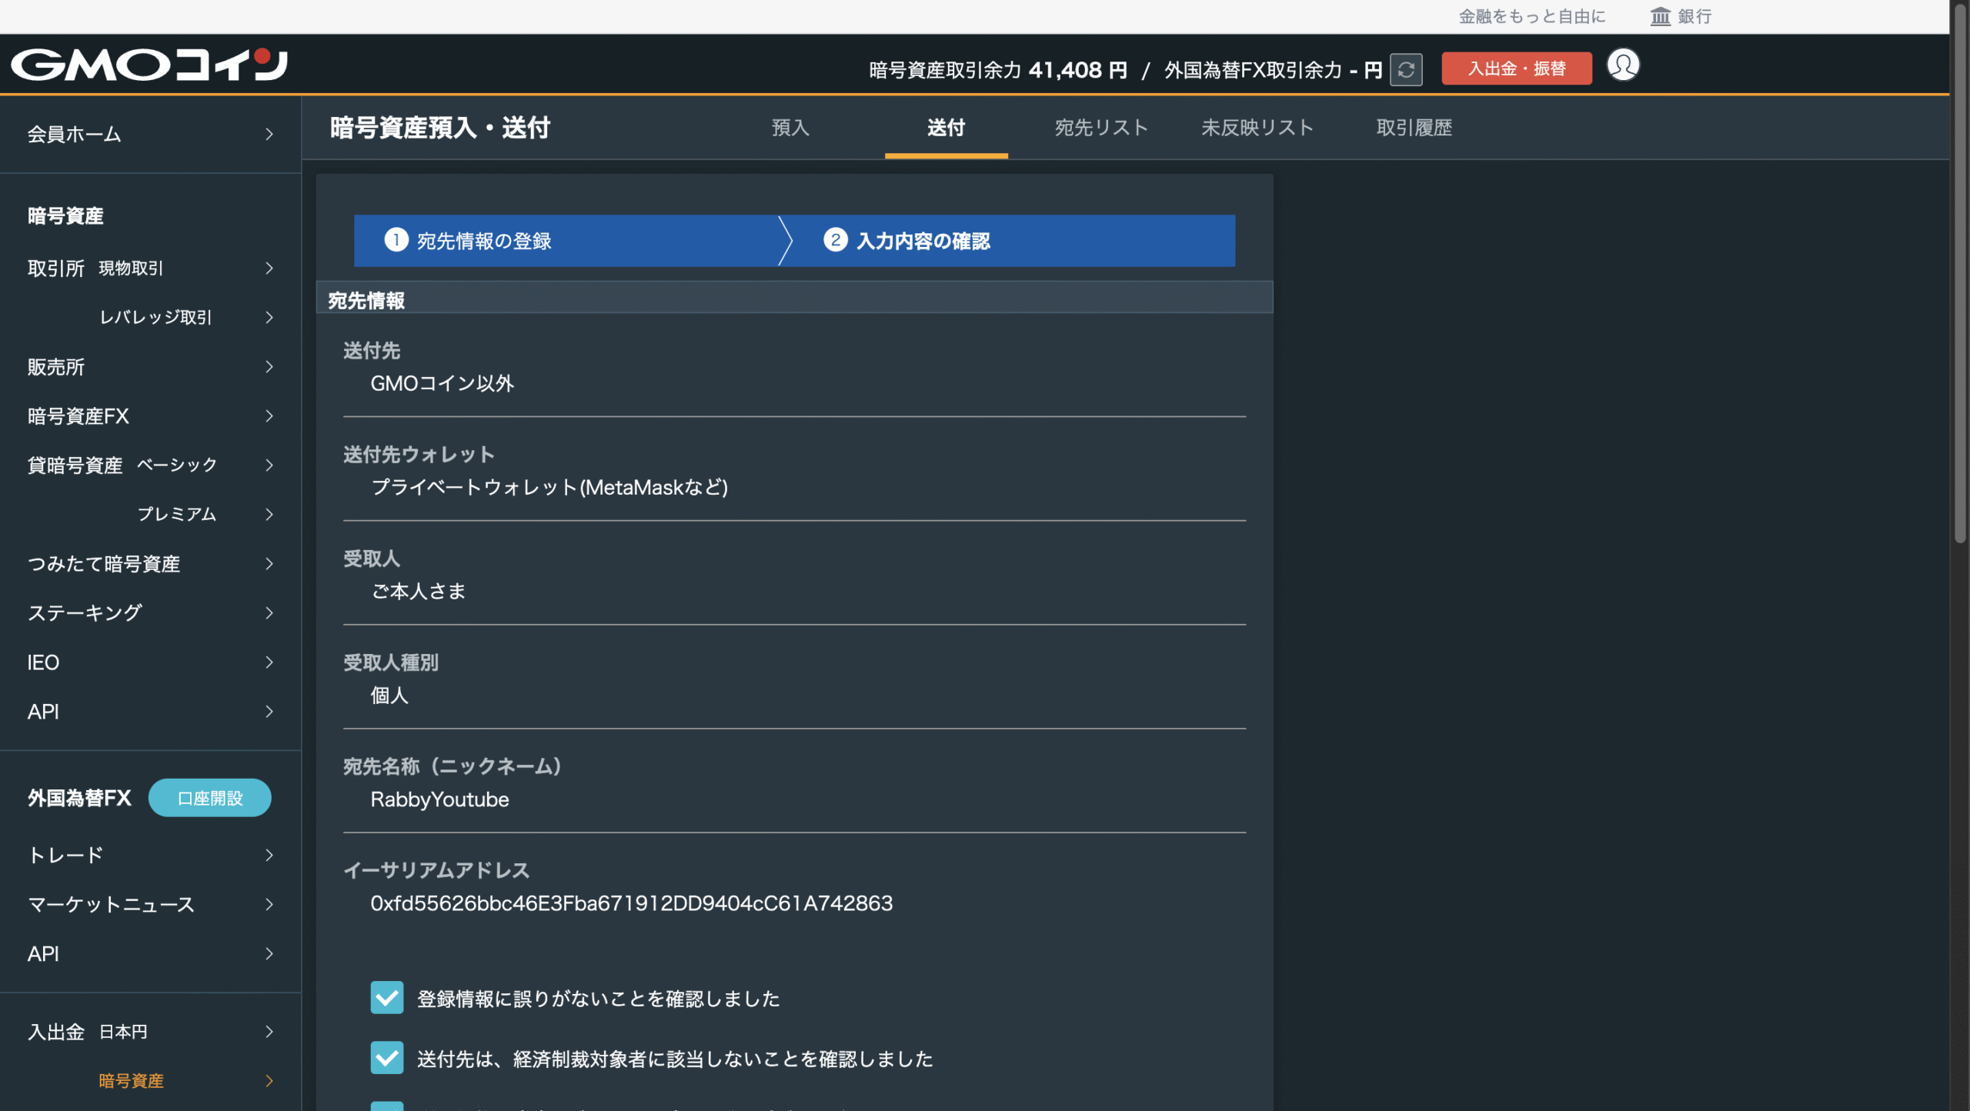Expand the 販売所 sidebar section
Viewport: 1970px width, 1111px height.
point(55,367)
